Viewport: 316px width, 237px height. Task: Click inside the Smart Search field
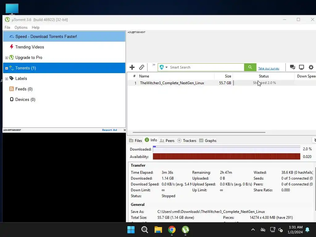click(206, 67)
